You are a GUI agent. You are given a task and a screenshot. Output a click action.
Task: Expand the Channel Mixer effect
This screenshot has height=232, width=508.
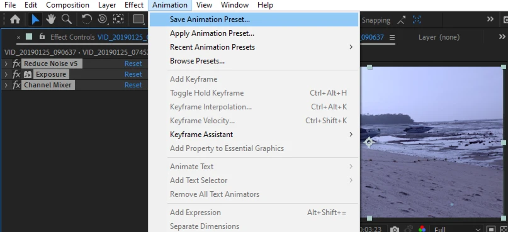(6, 85)
